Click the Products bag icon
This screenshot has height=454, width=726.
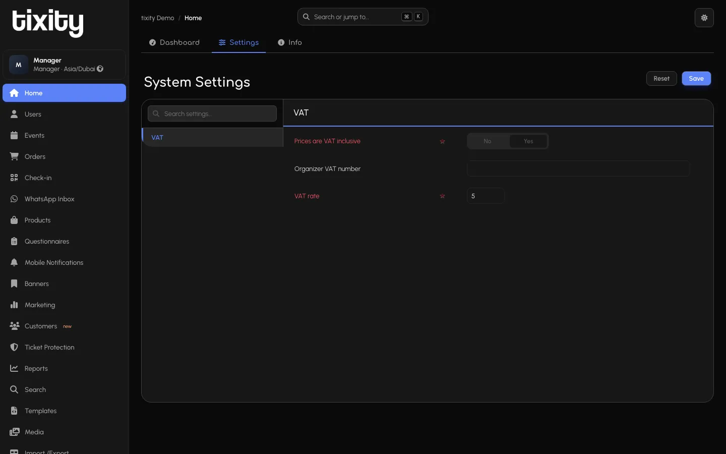click(14, 220)
